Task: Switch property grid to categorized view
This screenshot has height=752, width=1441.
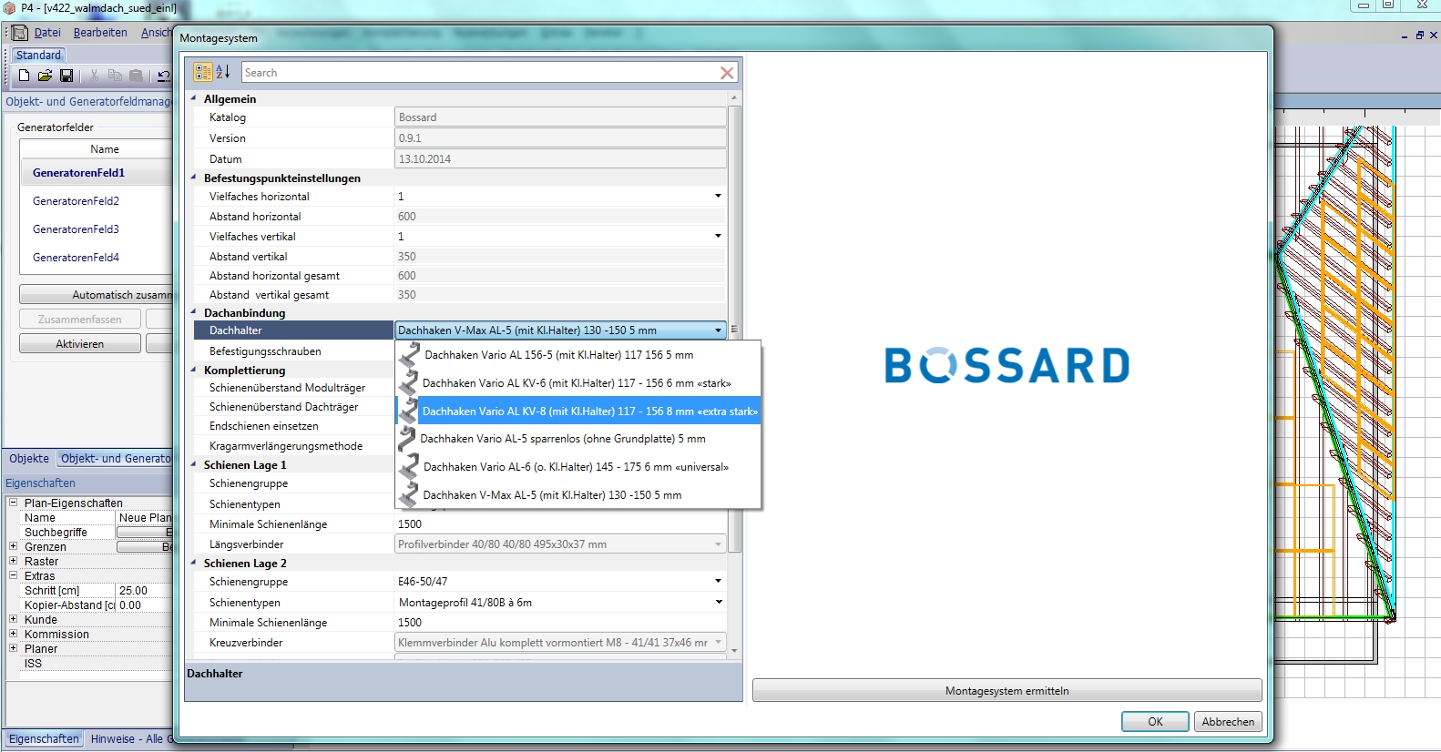Action: [203, 72]
